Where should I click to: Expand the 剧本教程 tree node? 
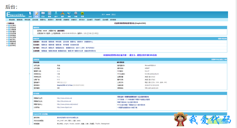7,41
